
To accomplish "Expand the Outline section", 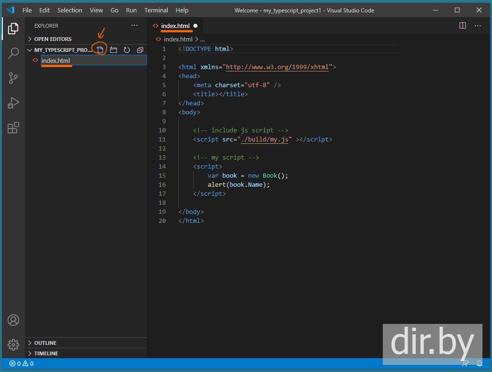I will pyautogui.click(x=45, y=343).
